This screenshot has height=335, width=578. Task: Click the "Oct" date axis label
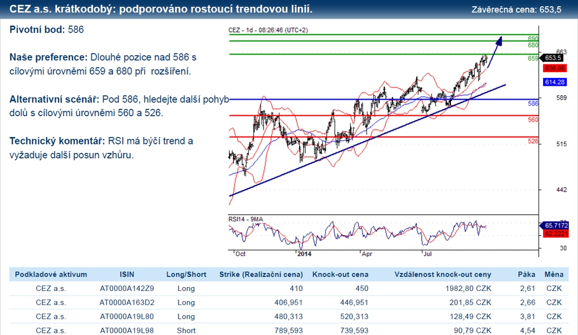click(240, 254)
